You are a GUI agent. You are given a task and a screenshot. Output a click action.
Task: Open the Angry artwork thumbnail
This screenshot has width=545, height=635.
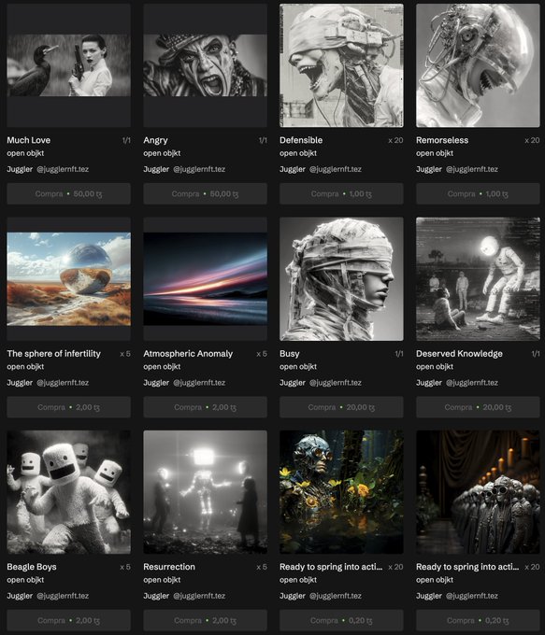(x=205, y=65)
